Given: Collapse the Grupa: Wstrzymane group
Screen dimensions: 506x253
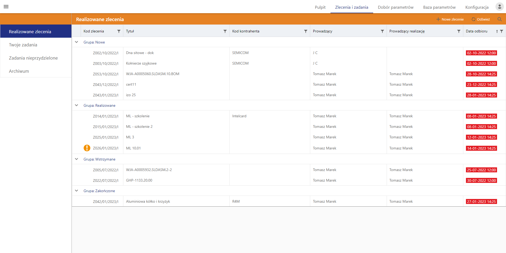Looking at the screenshot, I should [77, 159].
